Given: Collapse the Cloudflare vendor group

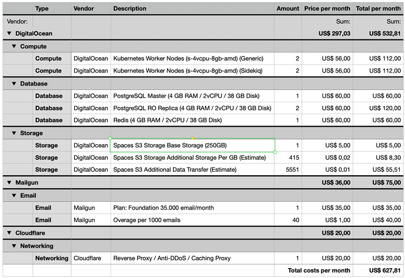Looking at the screenshot, I should tap(9, 233).
